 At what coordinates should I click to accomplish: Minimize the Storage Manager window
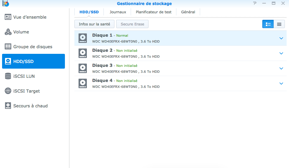click(264, 3)
